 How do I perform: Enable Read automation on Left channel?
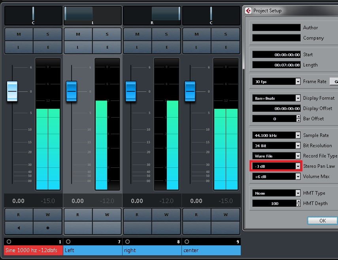coord(78,215)
